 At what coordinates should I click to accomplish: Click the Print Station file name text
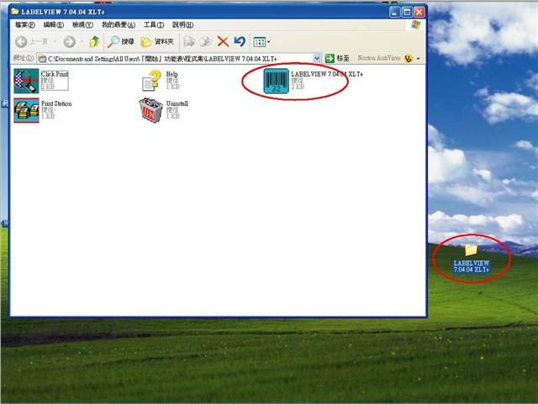point(56,104)
